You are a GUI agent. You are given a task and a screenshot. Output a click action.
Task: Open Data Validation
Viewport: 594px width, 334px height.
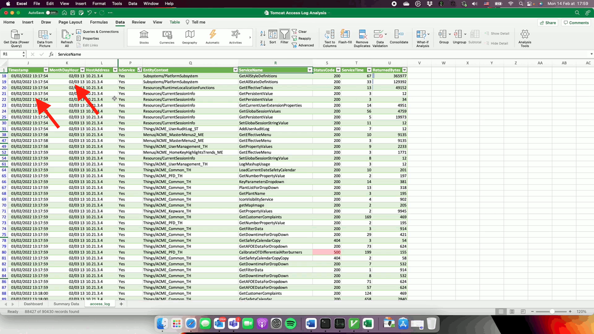[x=380, y=38]
